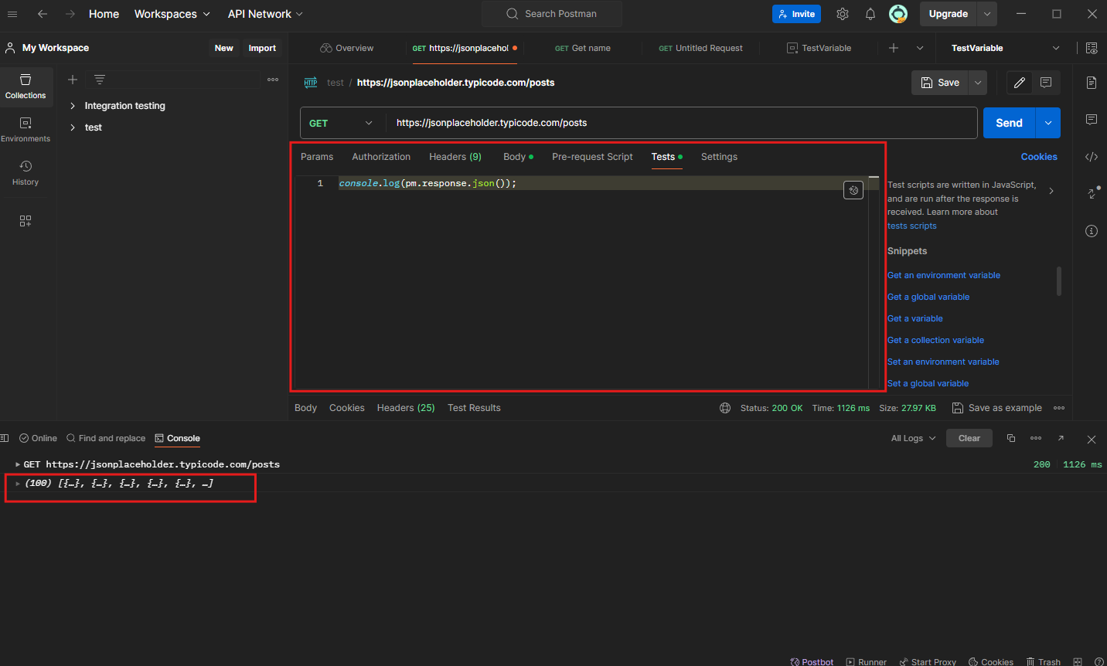
Task: Go forward with the right arrow
Action: (x=70, y=14)
